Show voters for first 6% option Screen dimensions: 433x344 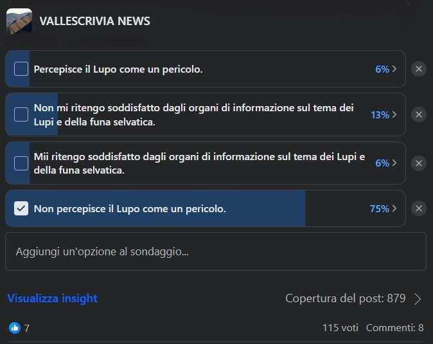point(394,69)
